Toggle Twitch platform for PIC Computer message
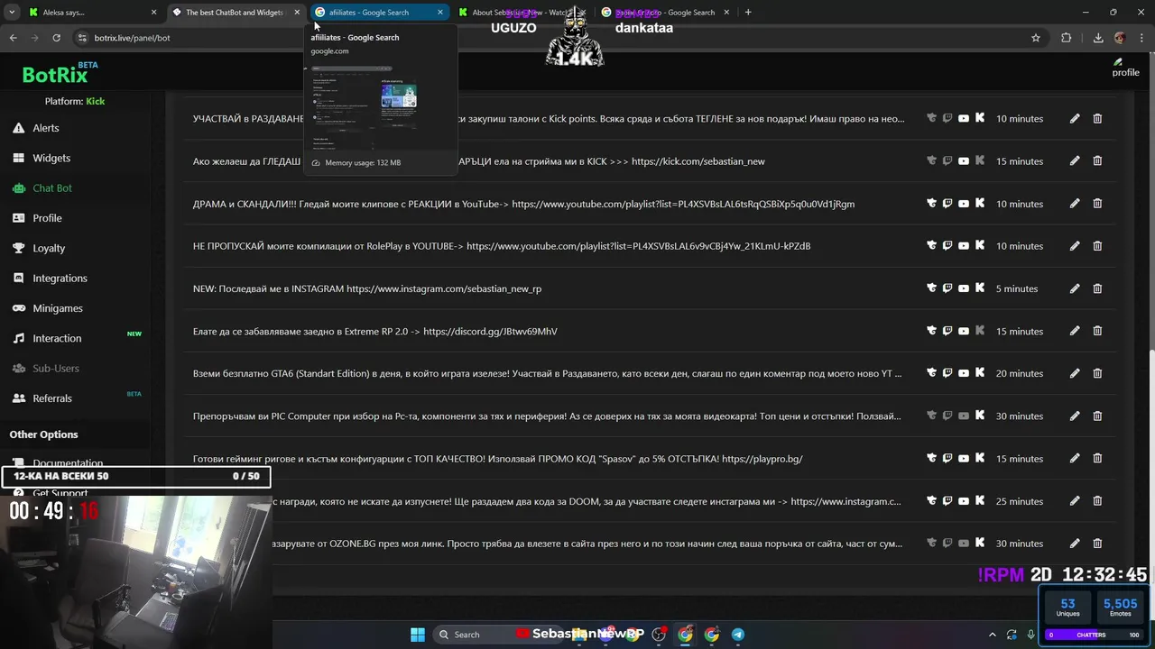Screen dimensions: 1155x649 (x=947, y=416)
